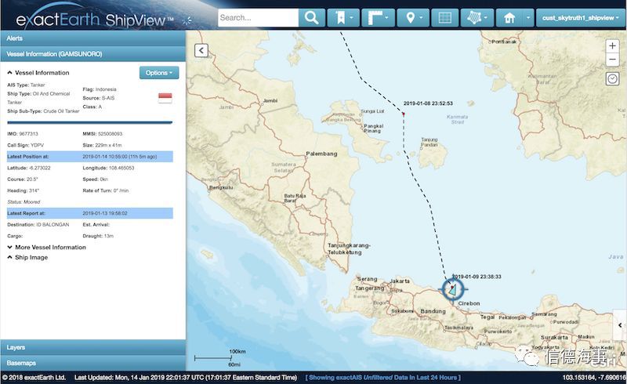627x384 pixels.
Task: Click the search magnifier button
Action: [311, 17]
